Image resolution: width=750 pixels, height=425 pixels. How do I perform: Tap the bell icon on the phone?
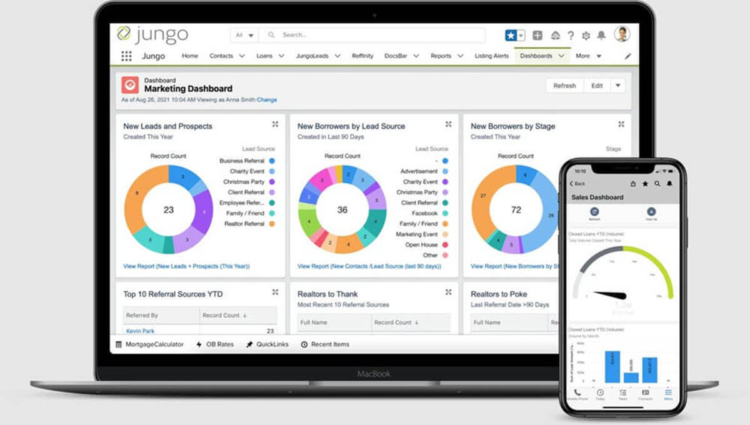pos(669,184)
